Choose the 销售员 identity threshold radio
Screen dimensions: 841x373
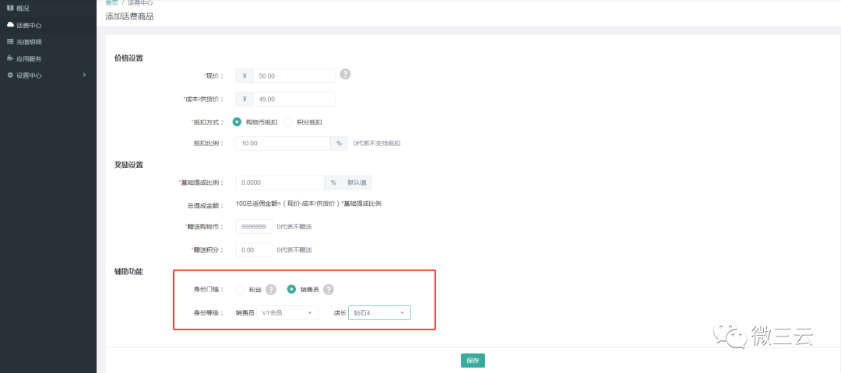pyautogui.click(x=291, y=290)
